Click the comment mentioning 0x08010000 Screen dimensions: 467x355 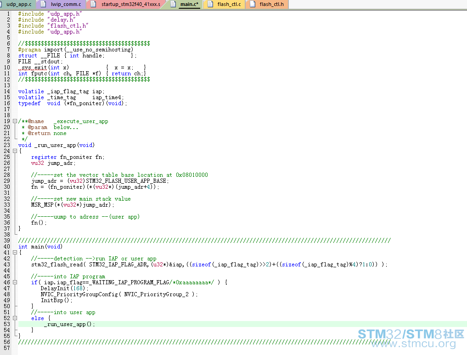click(119, 175)
